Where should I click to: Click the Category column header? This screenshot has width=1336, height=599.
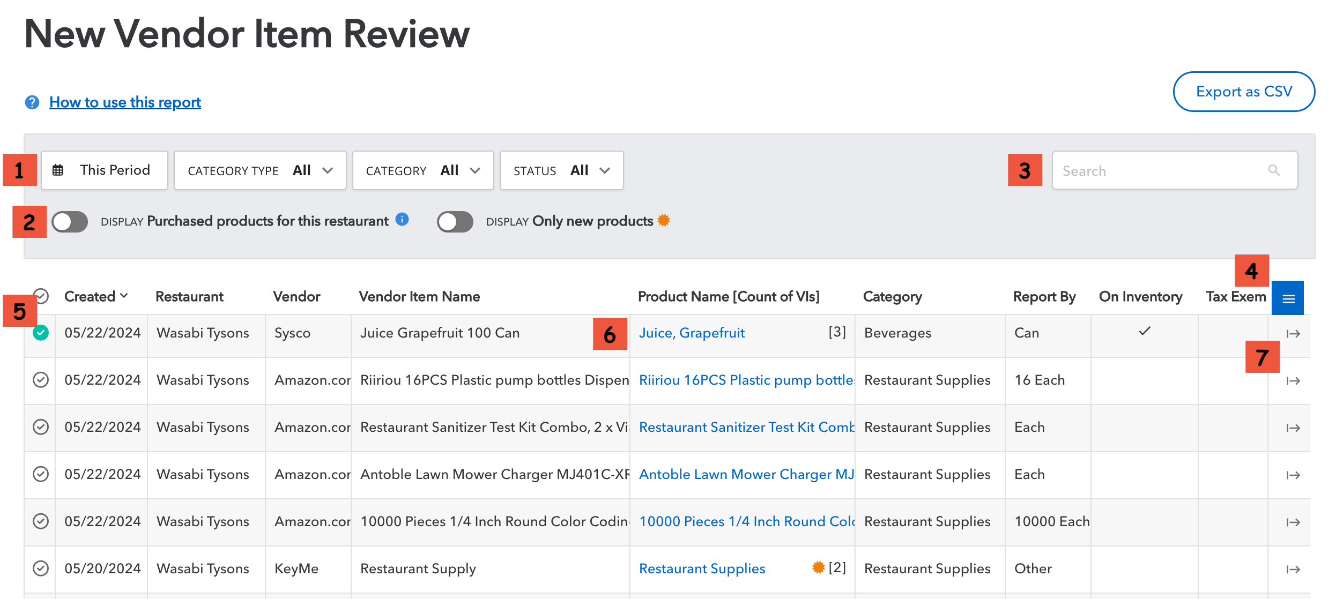[892, 297]
